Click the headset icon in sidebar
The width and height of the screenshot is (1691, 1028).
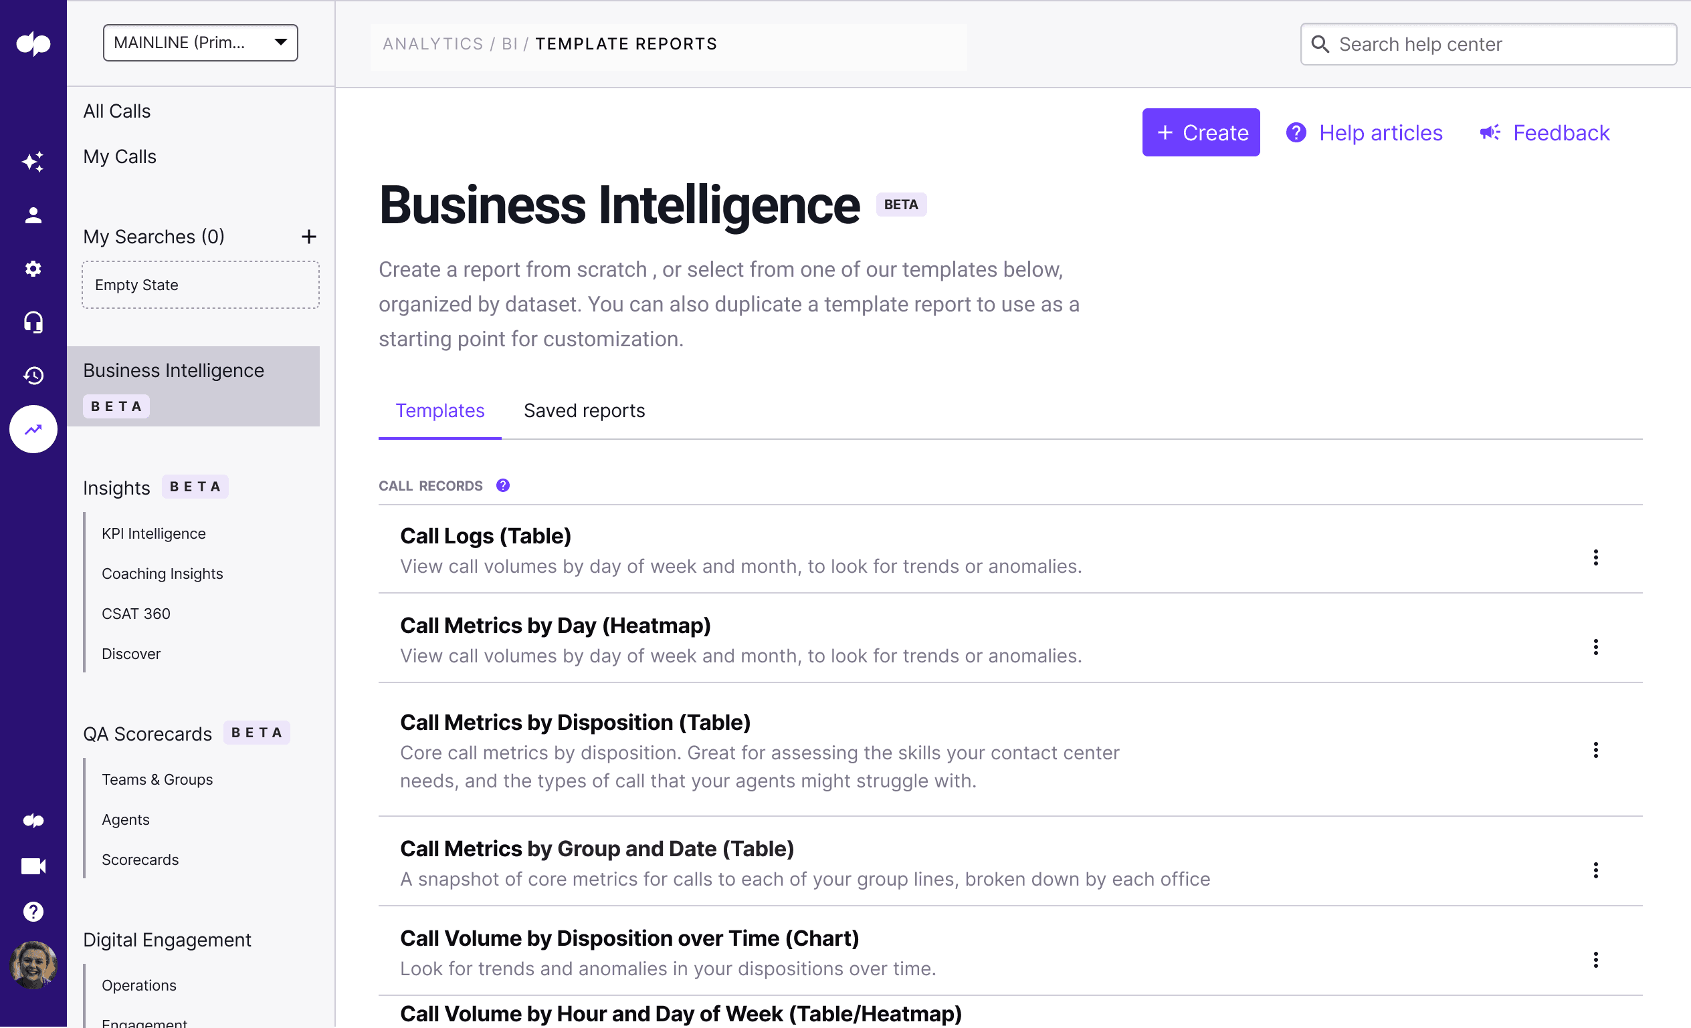33,322
